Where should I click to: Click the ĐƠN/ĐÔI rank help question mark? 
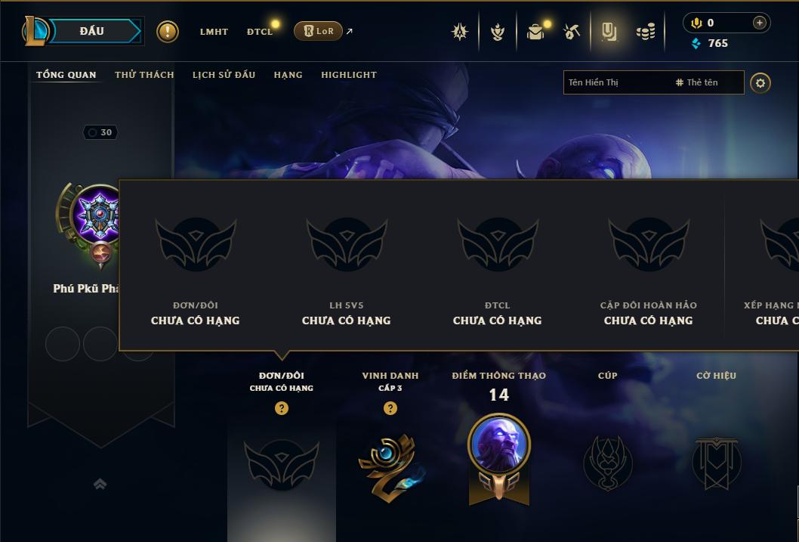281,408
